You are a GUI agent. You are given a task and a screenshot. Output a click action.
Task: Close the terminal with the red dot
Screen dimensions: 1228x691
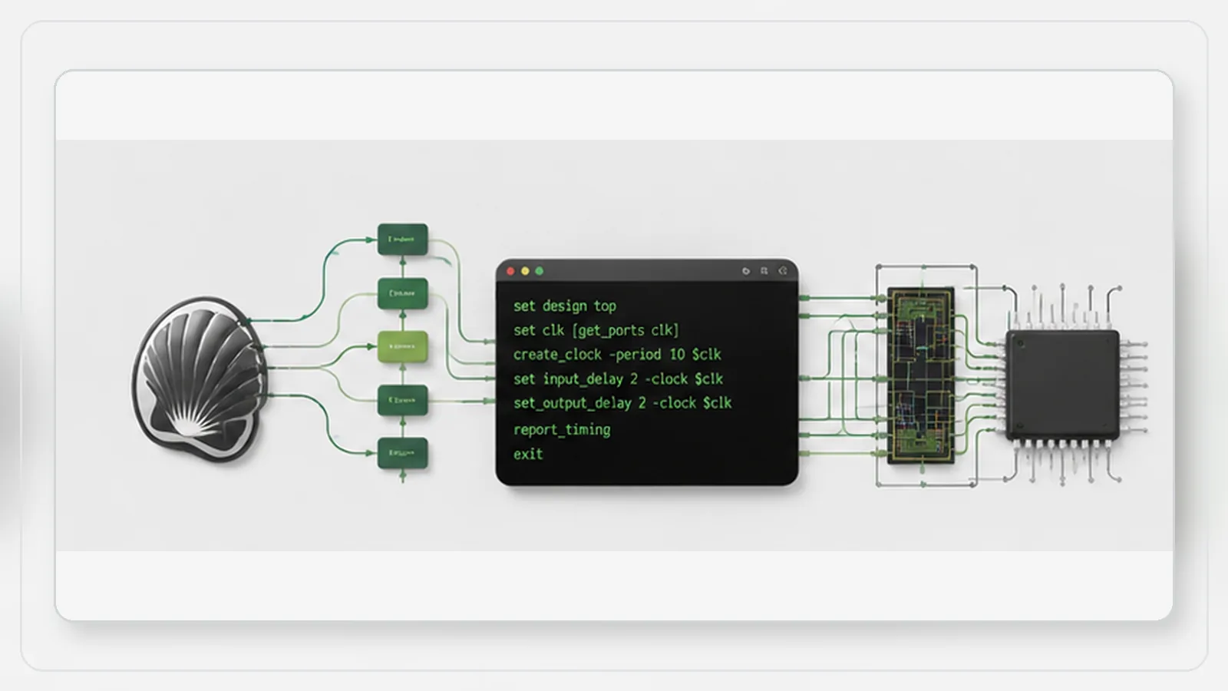(x=511, y=271)
